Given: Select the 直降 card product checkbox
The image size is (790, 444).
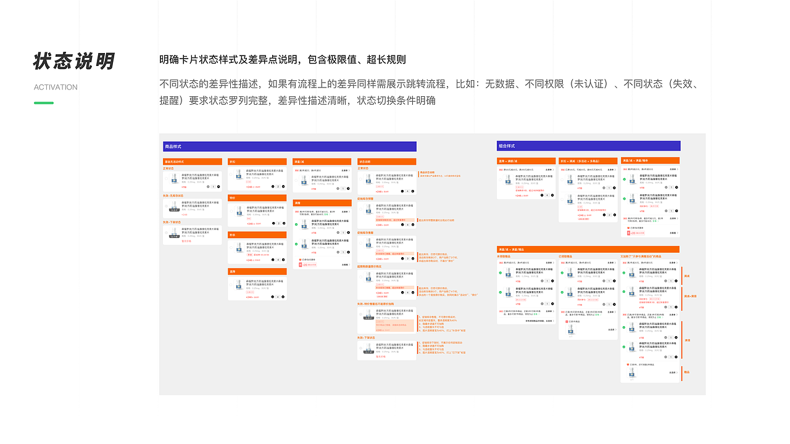Looking at the screenshot, I should pos(231,284).
